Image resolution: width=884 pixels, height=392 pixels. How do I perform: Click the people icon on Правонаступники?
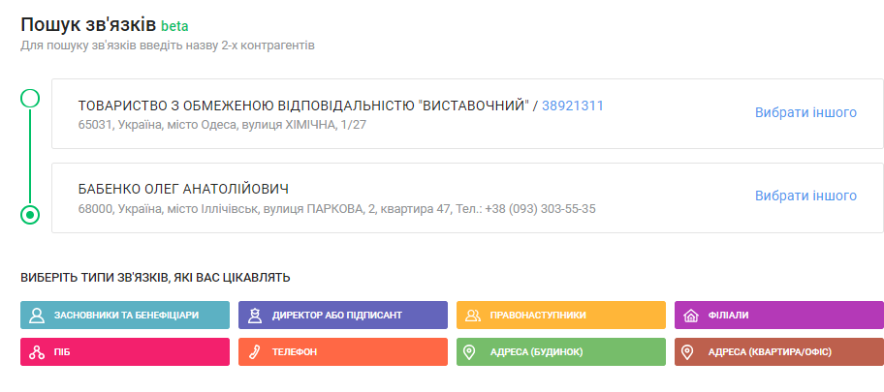click(473, 316)
